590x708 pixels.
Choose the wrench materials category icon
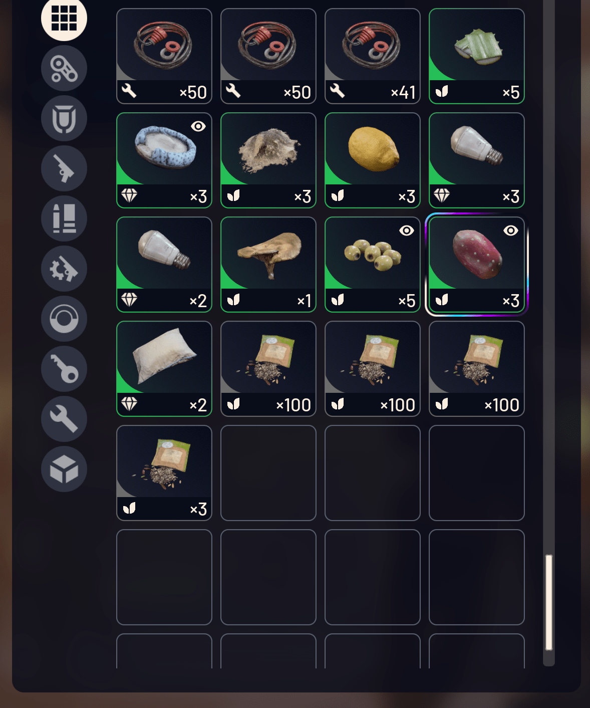click(64, 419)
